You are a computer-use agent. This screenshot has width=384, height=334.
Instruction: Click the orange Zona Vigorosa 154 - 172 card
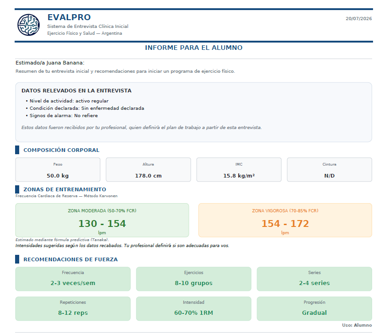click(x=285, y=220)
